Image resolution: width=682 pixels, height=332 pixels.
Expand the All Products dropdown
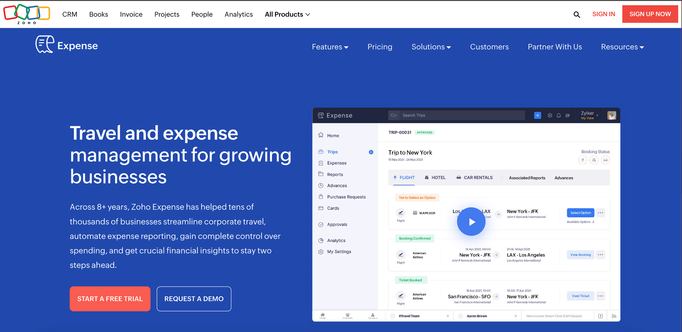click(x=287, y=14)
